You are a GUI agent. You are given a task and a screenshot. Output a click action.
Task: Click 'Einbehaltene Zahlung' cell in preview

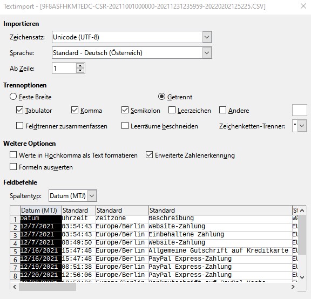pyautogui.click(x=220, y=235)
